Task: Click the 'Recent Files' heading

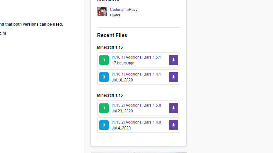Action: point(112,35)
